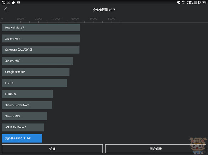Tap the 10000 axis label

[x=20, y=19]
